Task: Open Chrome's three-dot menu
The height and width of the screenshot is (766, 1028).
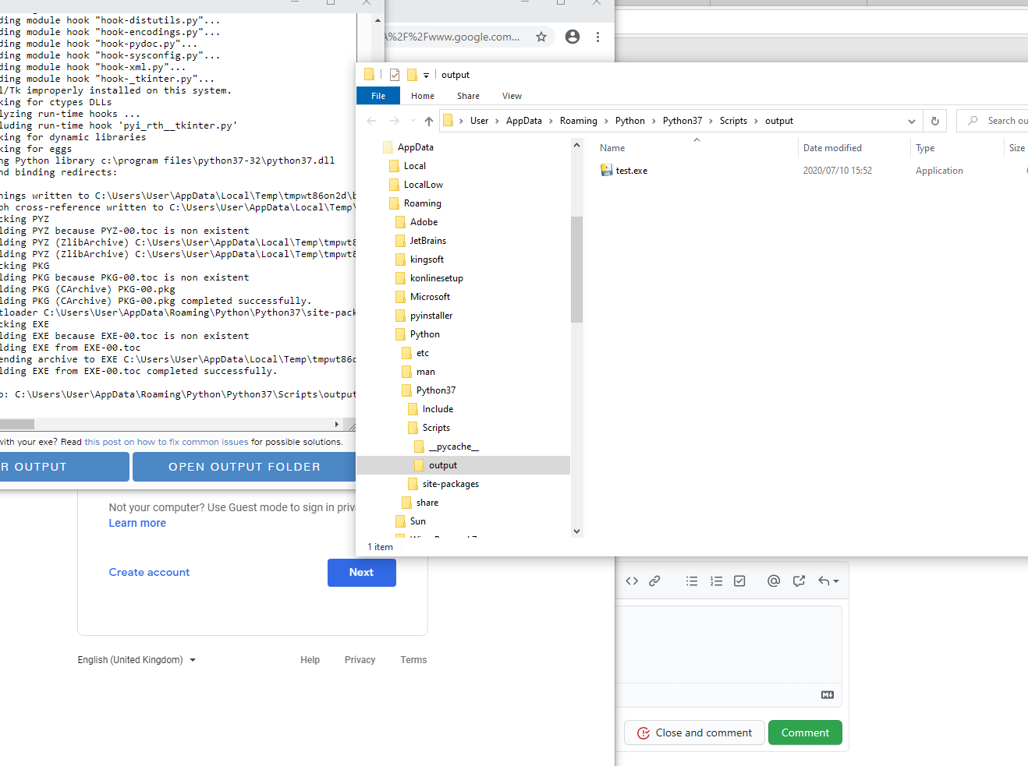Action: coord(597,37)
